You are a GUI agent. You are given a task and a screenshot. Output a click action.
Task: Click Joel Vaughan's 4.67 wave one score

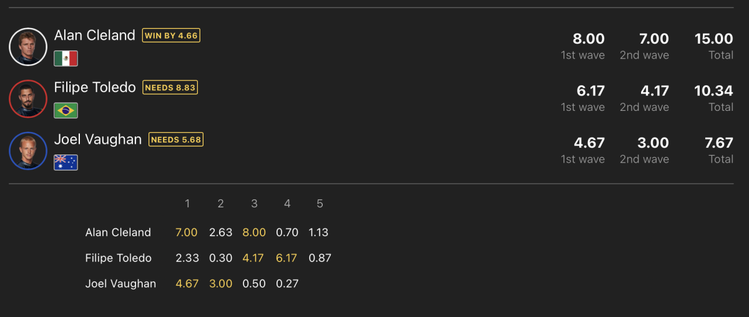click(187, 283)
